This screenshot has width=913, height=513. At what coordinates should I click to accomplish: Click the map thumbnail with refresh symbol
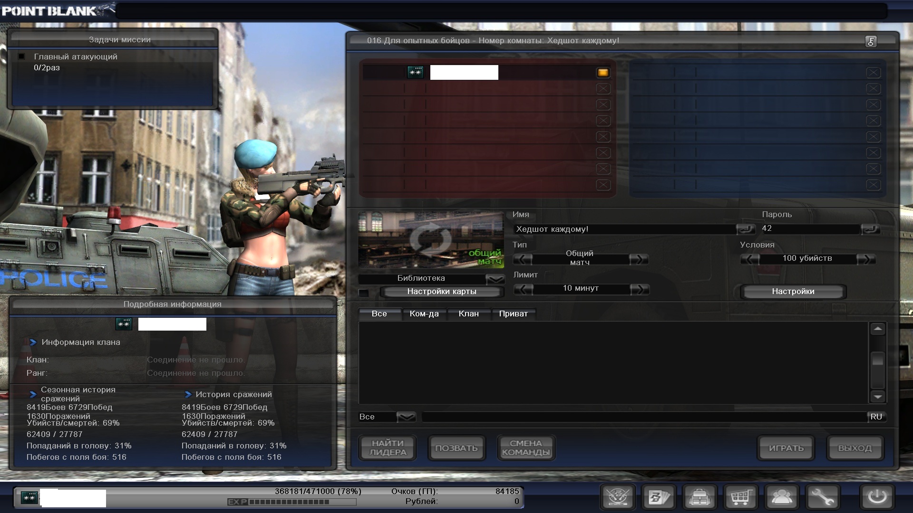(431, 240)
